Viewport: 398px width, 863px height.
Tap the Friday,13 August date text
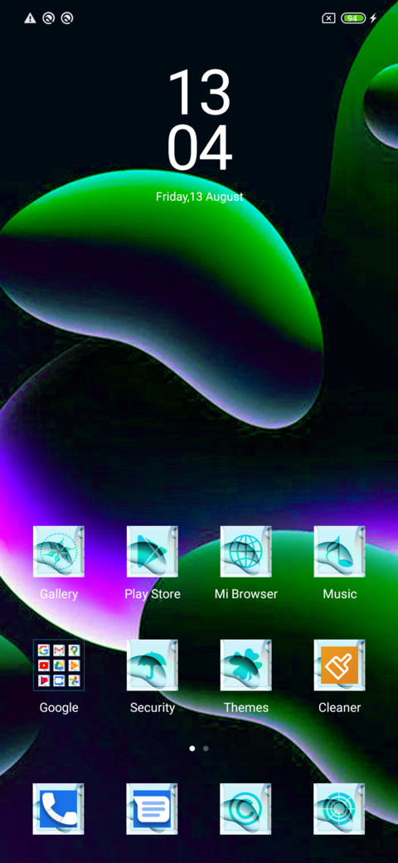pyautogui.click(x=200, y=197)
